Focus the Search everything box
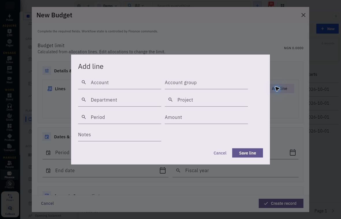The width and height of the screenshot is (341, 219). [x=201, y=6]
